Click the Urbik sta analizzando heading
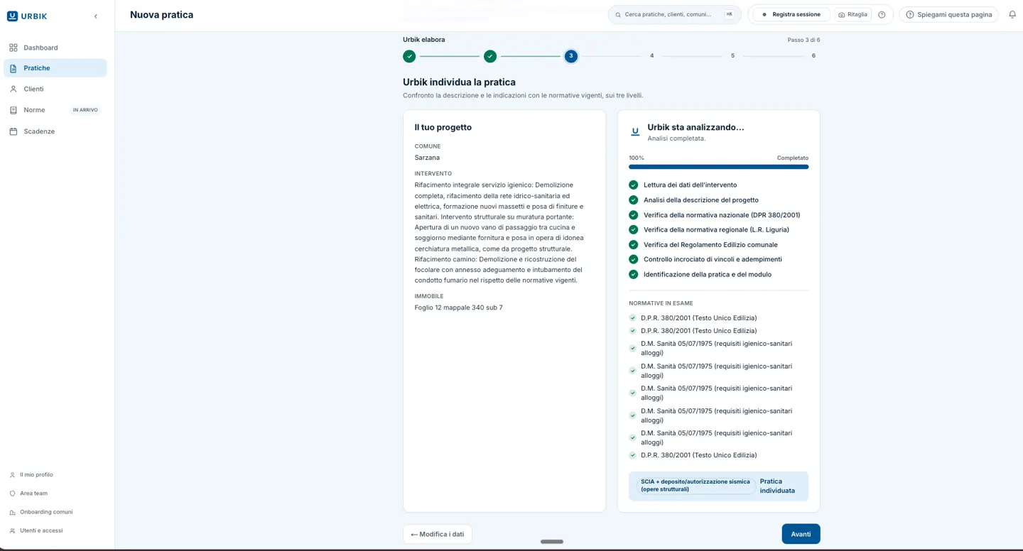 (696, 127)
